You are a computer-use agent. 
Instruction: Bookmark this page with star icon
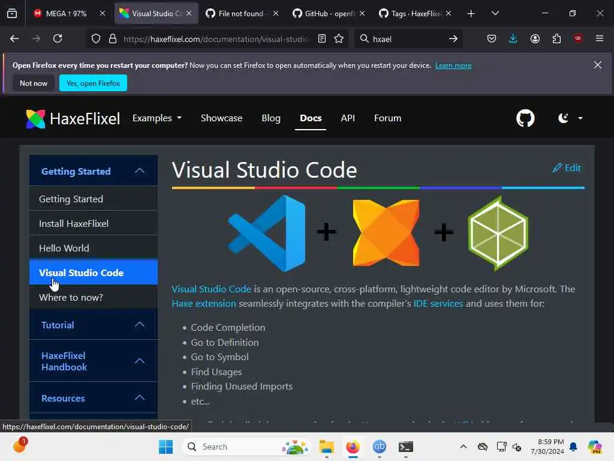[x=339, y=38]
